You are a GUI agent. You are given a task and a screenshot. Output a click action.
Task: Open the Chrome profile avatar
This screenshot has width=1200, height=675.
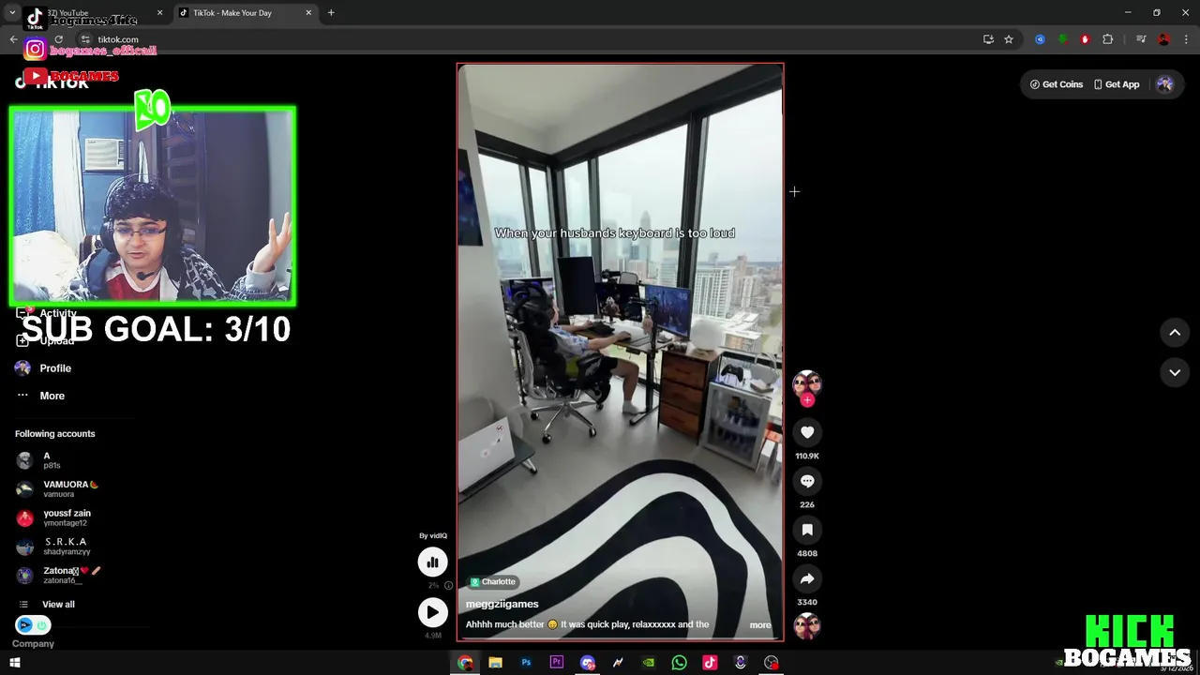(x=1163, y=39)
